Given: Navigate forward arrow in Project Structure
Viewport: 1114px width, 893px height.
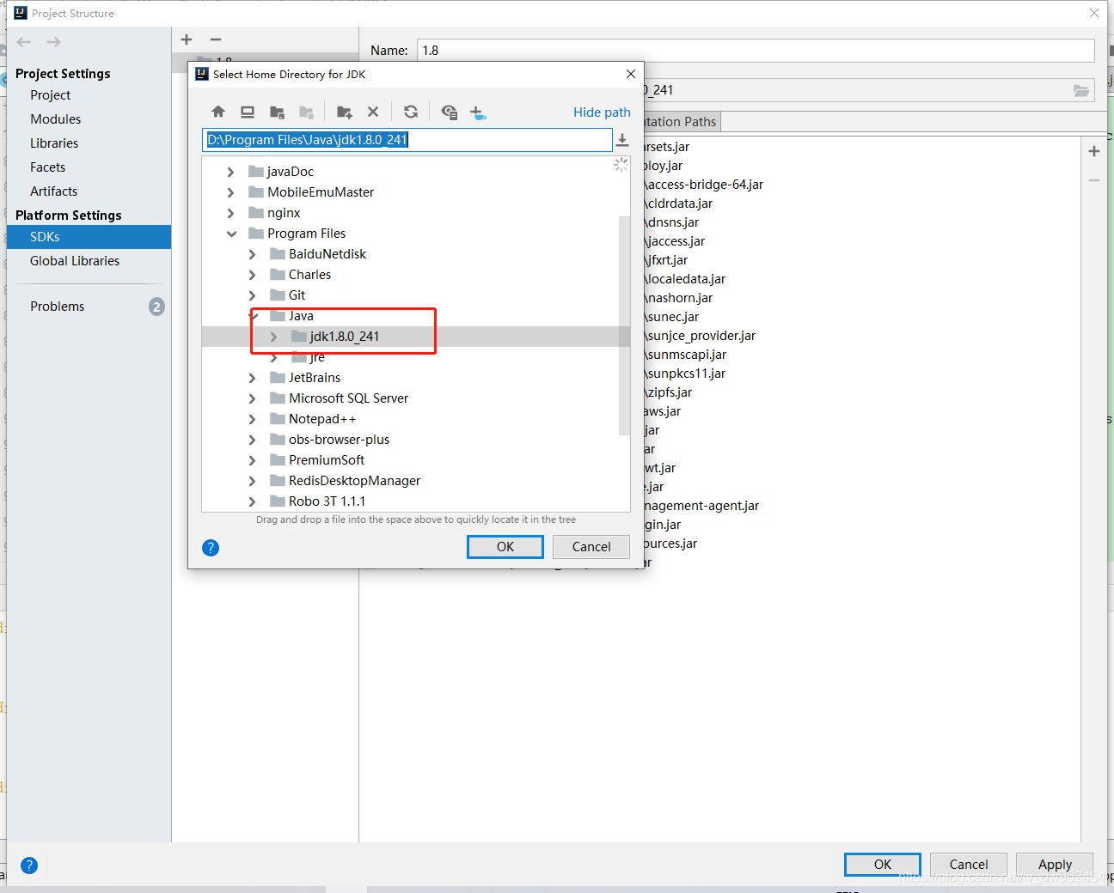Looking at the screenshot, I should (x=53, y=42).
